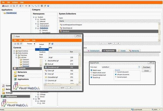Select the Class.gif row

[x=61, y=71]
